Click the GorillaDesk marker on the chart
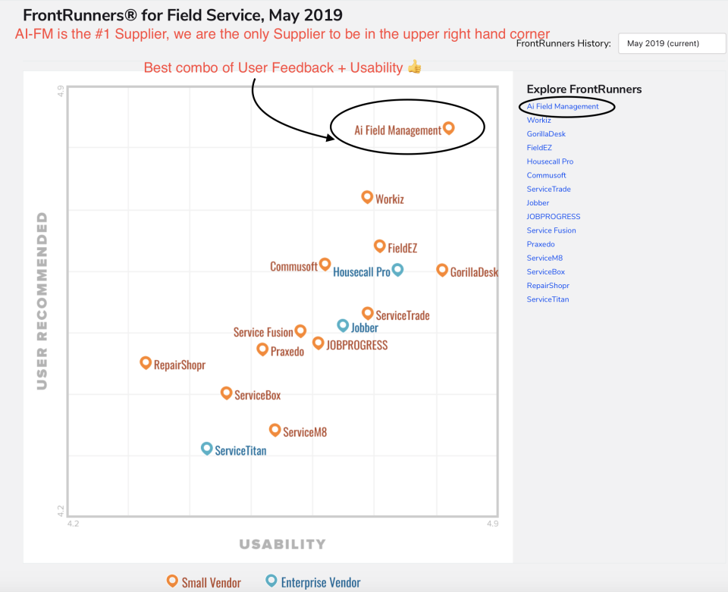The image size is (728, 592). [442, 270]
